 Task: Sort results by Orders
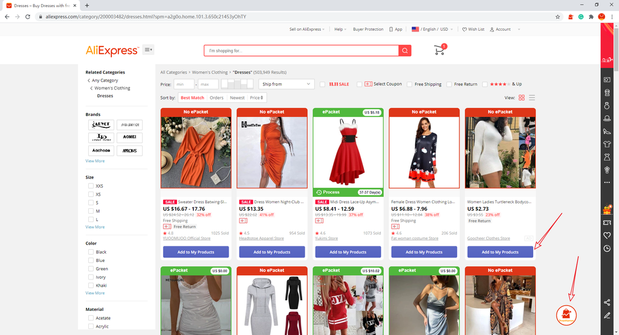click(216, 98)
